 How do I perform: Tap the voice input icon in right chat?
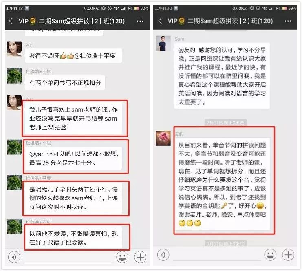[163, 255]
